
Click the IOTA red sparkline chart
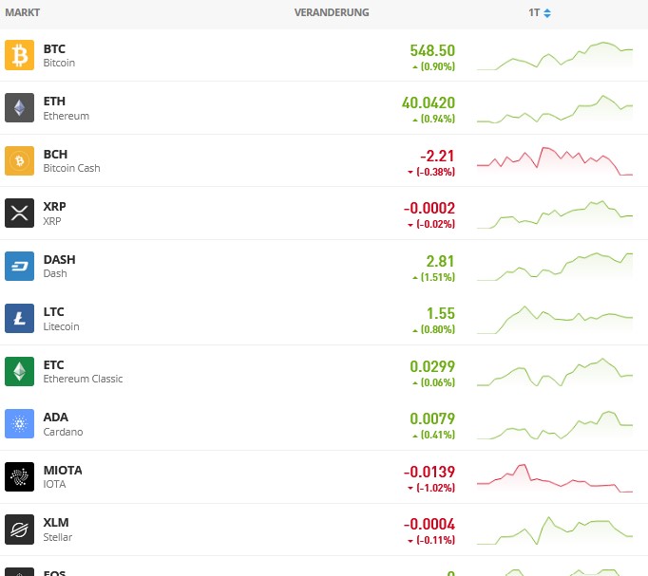click(554, 477)
